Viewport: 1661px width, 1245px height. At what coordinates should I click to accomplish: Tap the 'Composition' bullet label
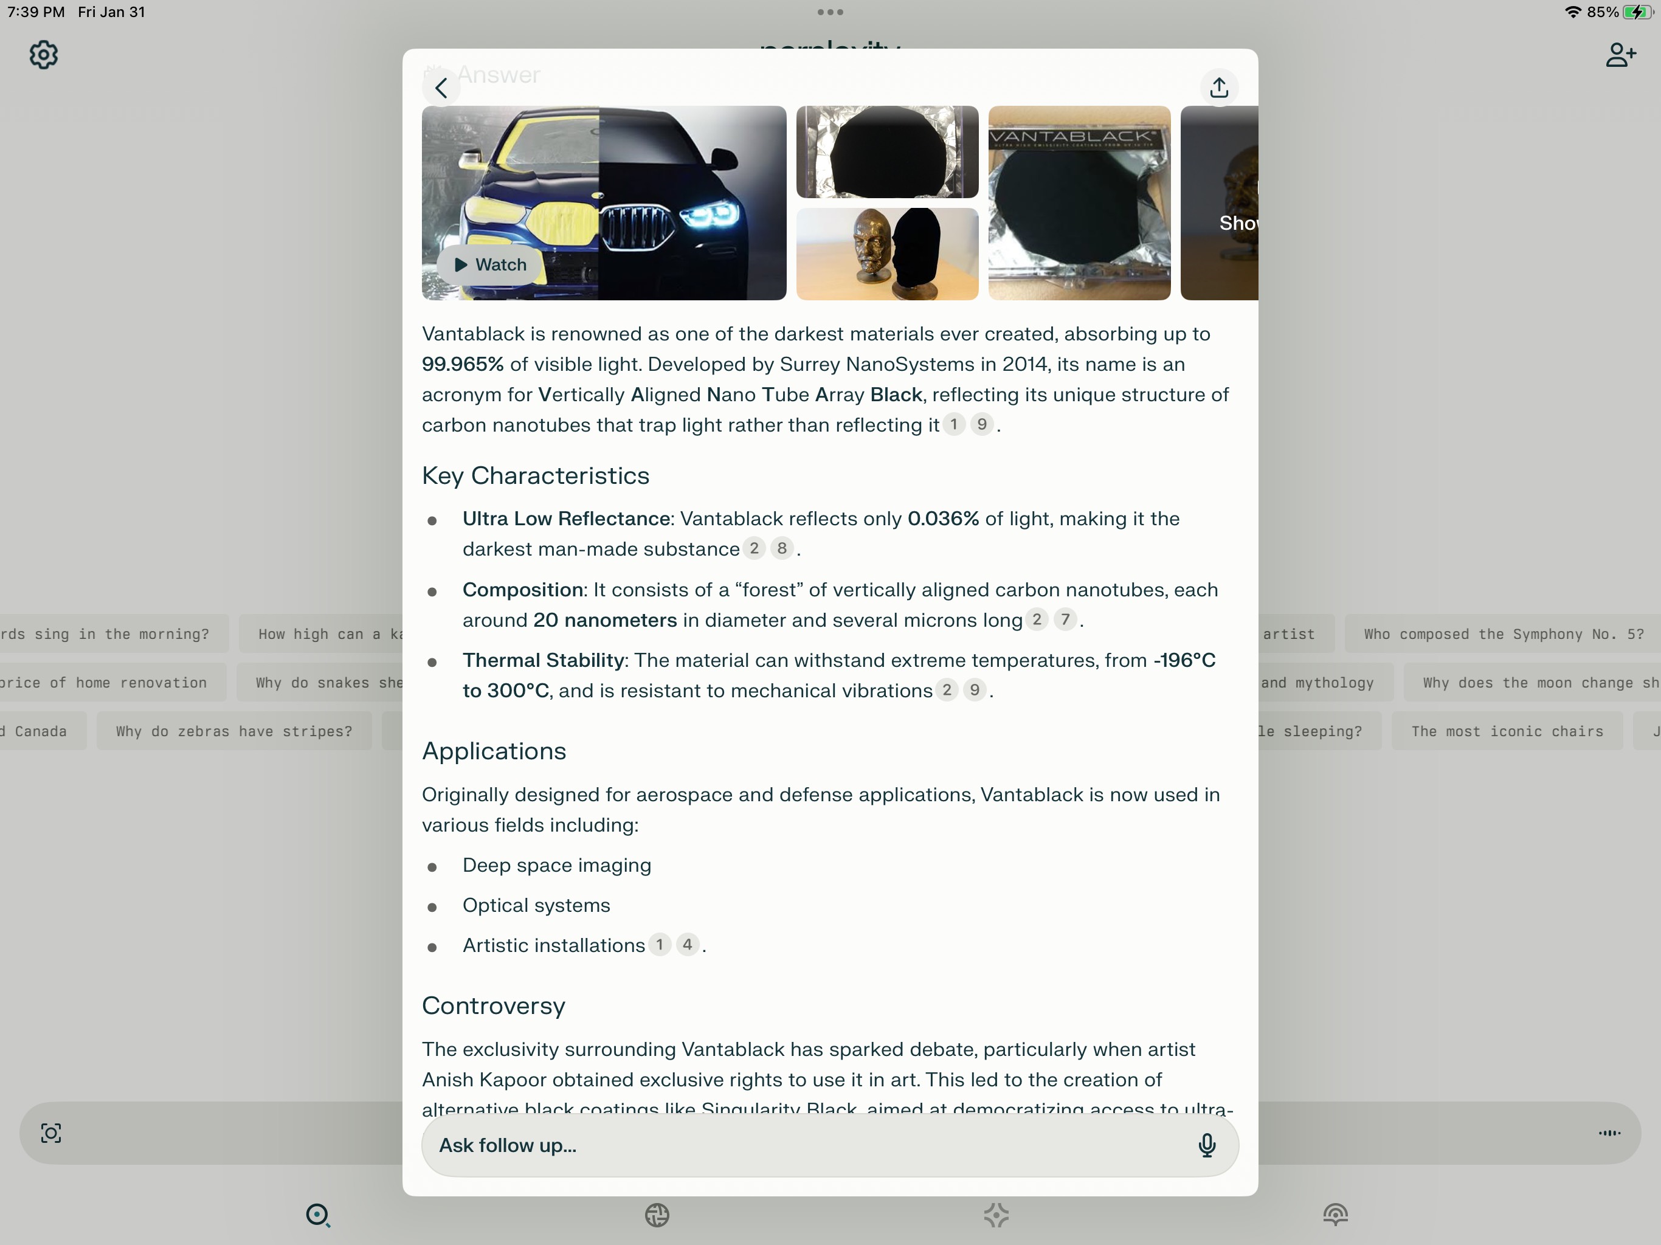click(x=523, y=590)
